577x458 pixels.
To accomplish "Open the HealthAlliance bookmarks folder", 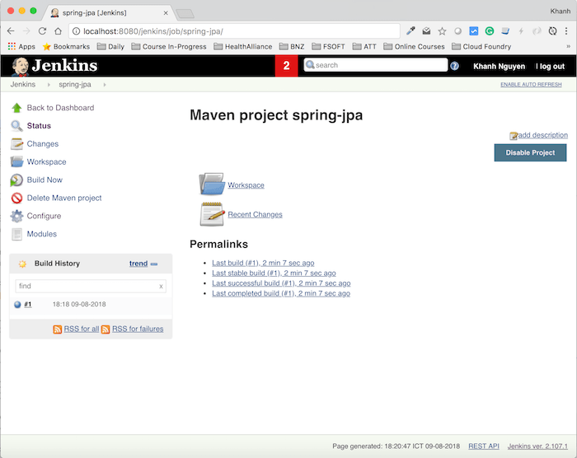I will (243, 46).
